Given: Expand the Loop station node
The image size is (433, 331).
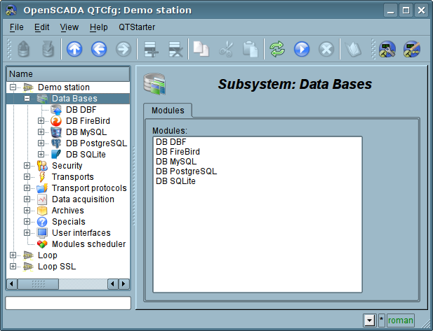Looking at the screenshot, I should point(13,255).
